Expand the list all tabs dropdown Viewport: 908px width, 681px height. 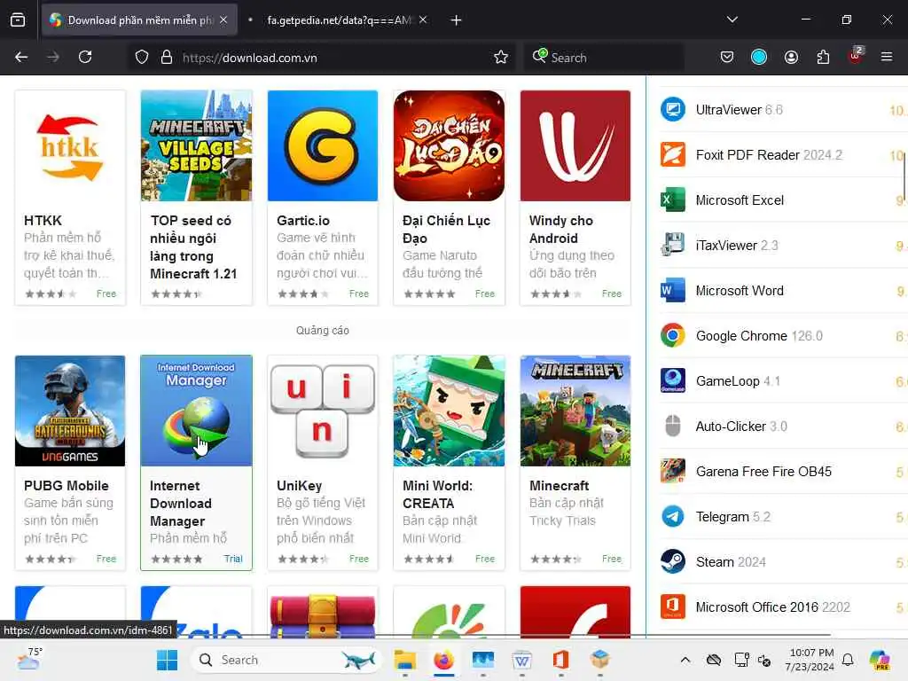(732, 20)
